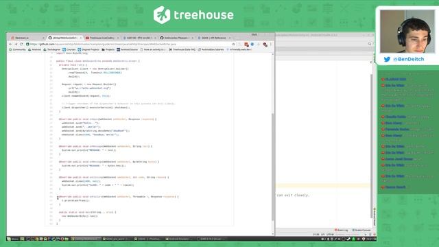Bookmark this page with the star icon
This screenshot has width=439, height=247.
[233, 44]
